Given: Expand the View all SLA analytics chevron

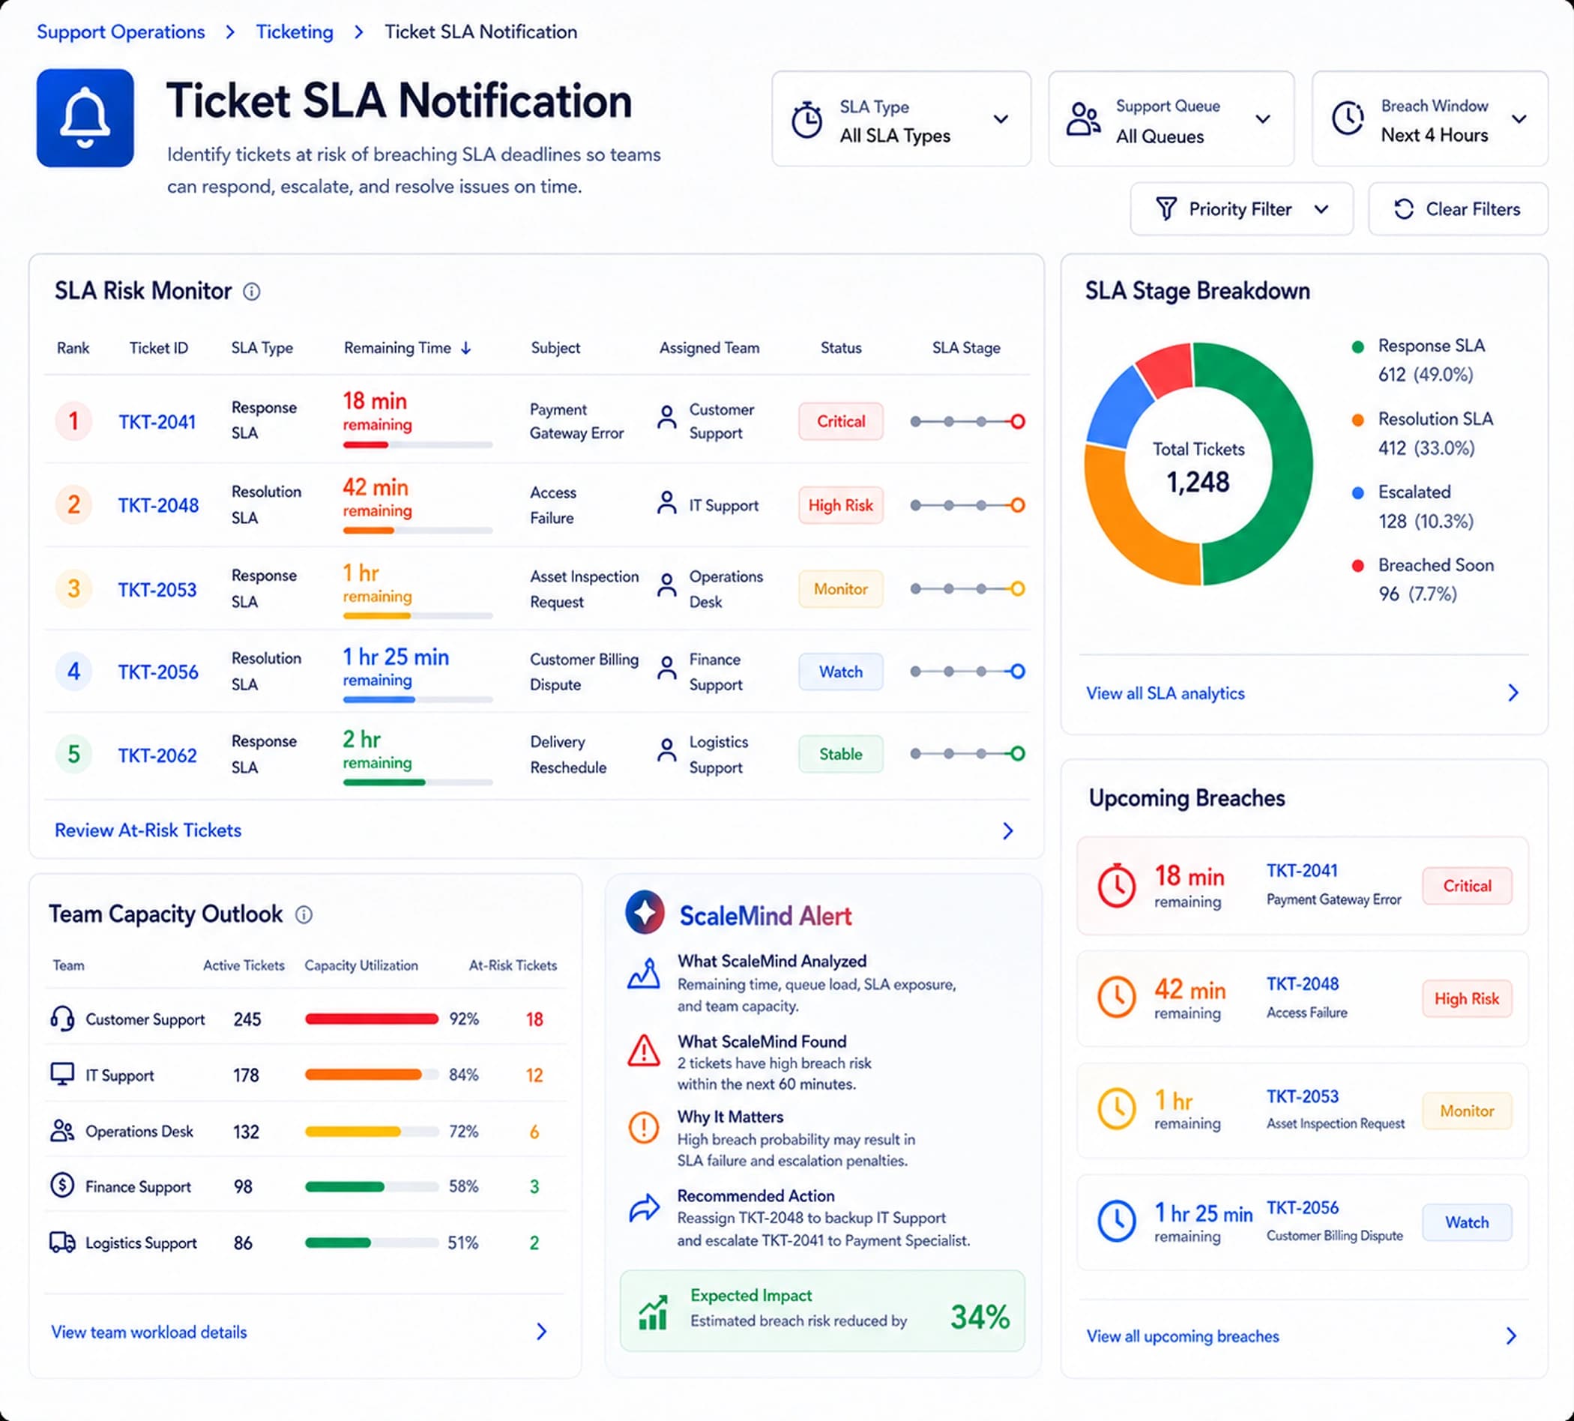Looking at the screenshot, I should (x=1513, y=693).
